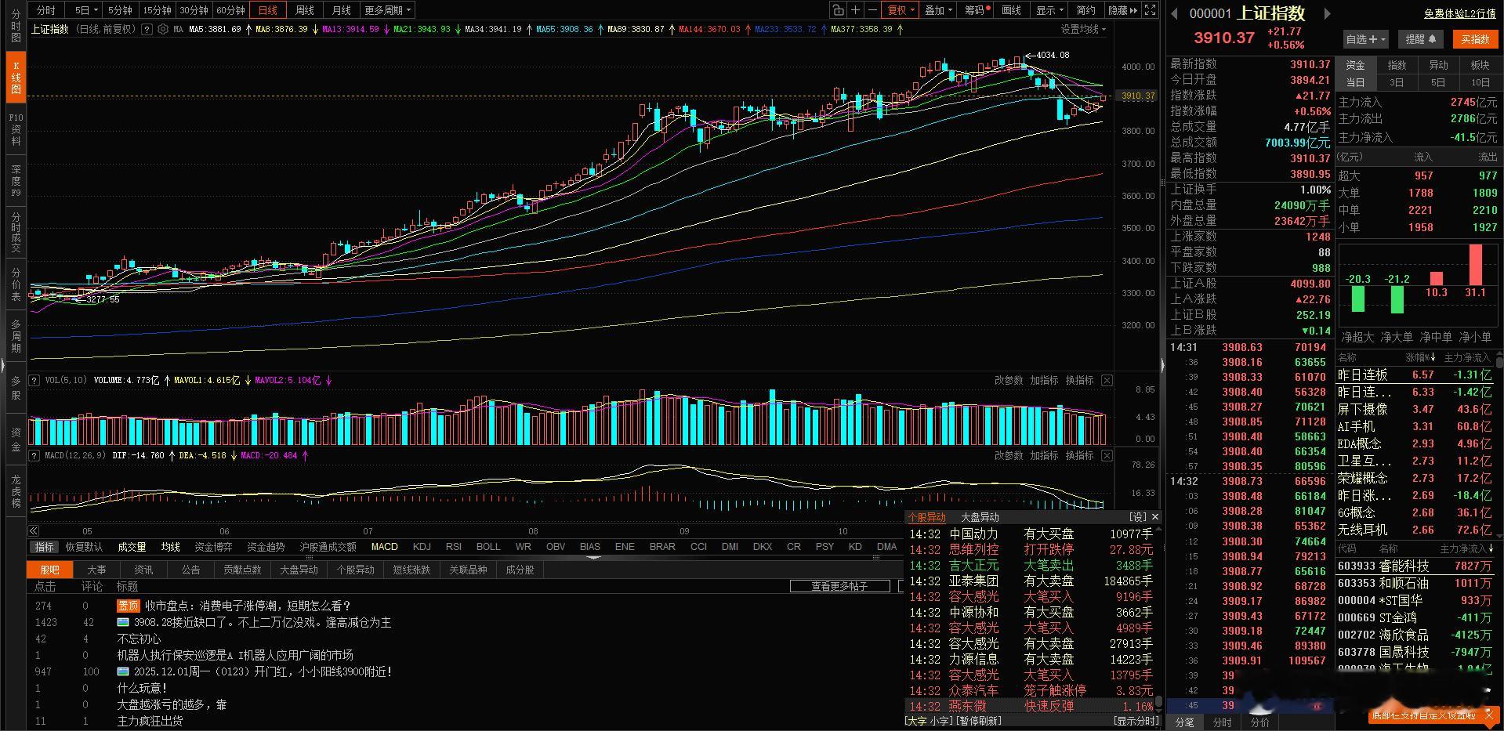The height and width of the screenshot is (731, 1504).
Task: Switch chart period to 15分钟
Action: [x=157, y=10]
